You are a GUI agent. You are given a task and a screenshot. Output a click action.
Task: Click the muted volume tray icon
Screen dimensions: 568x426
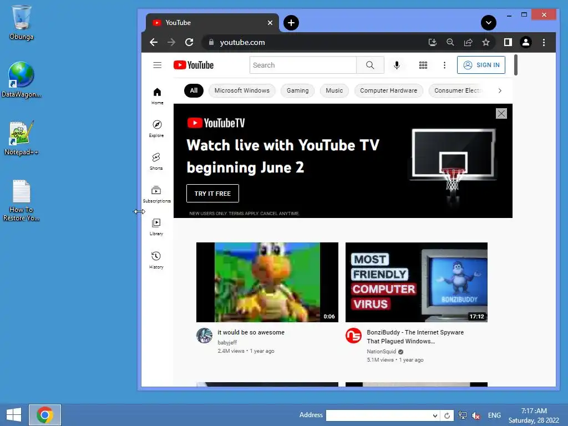click(x=476, y=415)
